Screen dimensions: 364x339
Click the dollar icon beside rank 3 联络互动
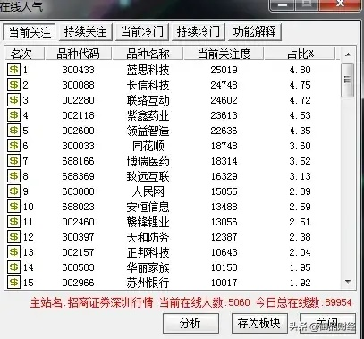(x=13, y=100)
